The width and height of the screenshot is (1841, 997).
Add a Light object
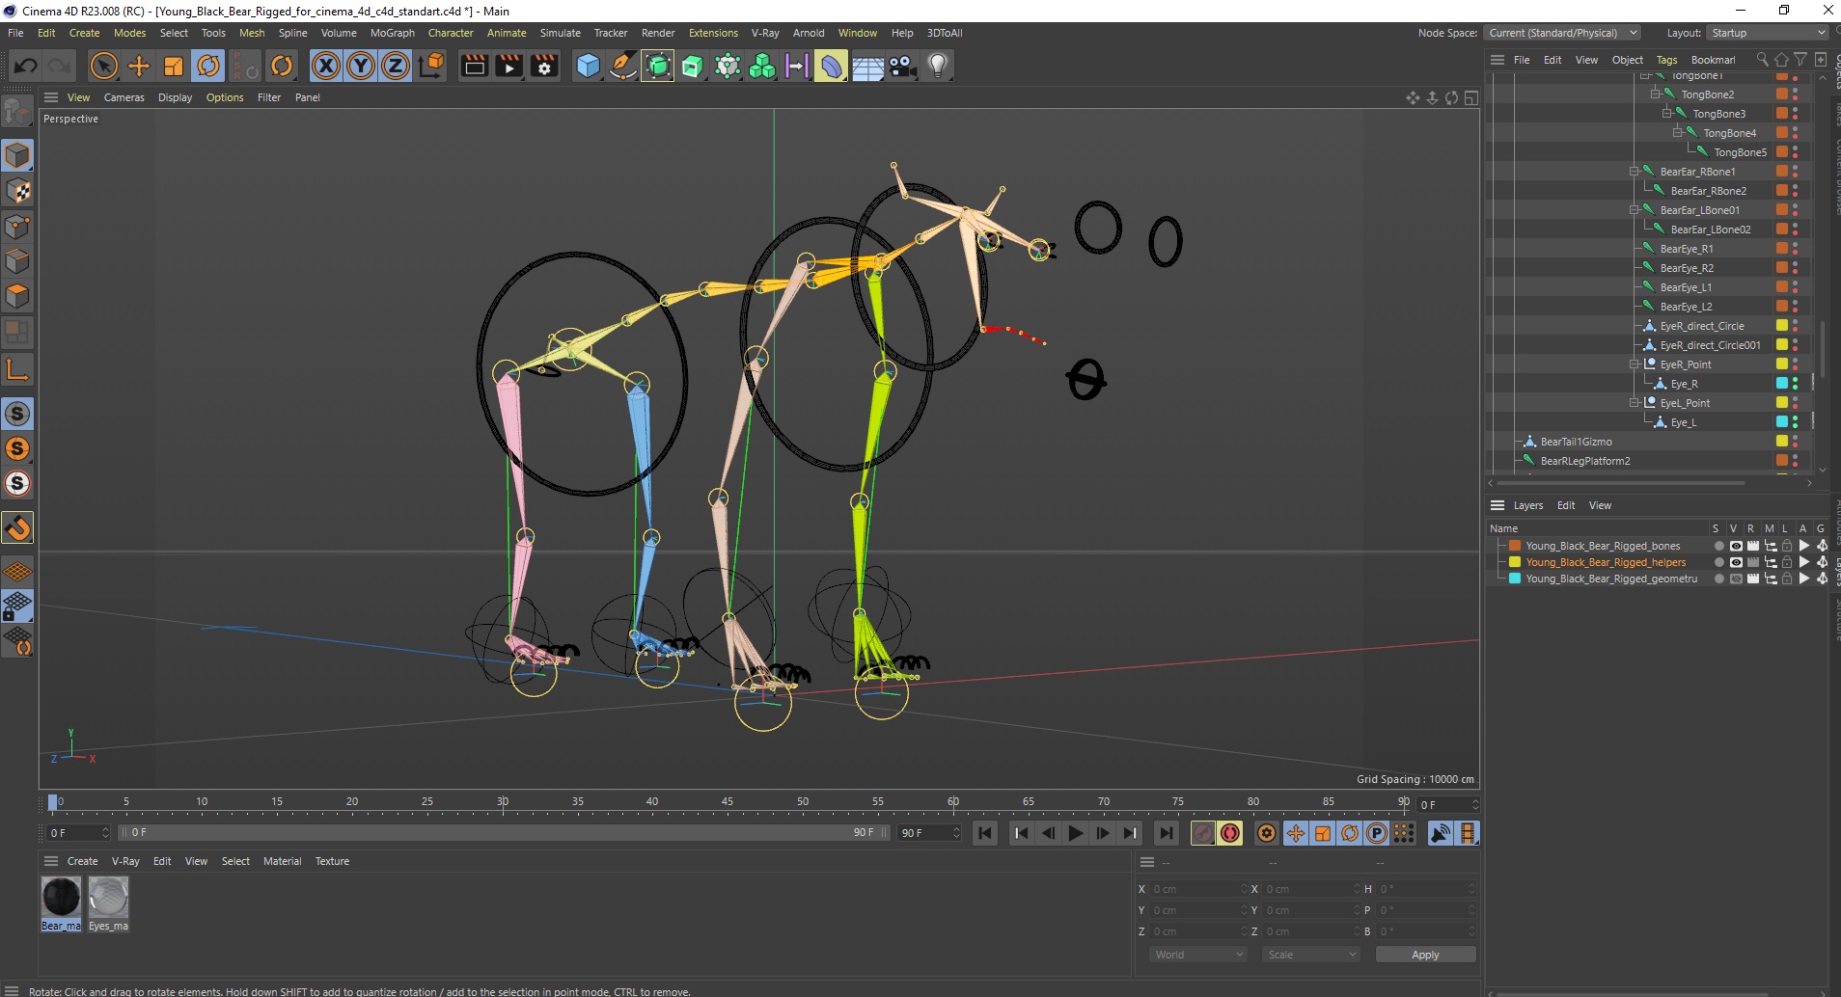(938, 66)
